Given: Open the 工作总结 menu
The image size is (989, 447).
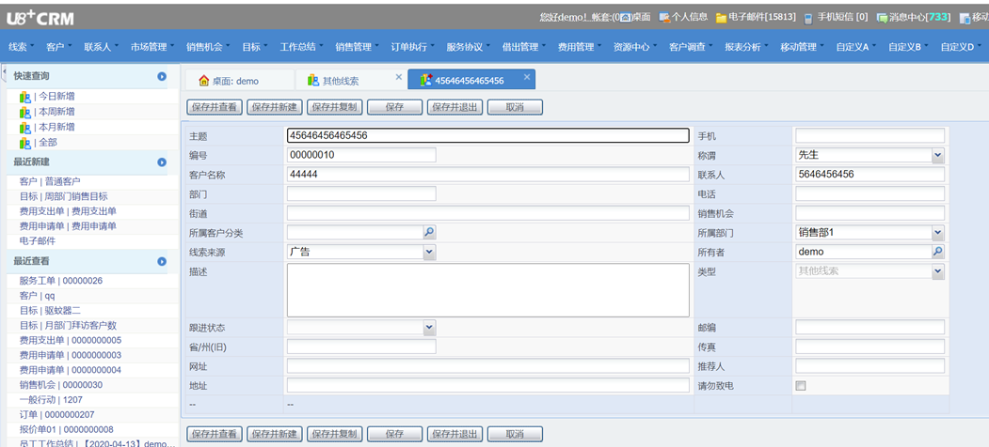Looking at the screenshot, I should pyautogui.click(x=301, y=47).
